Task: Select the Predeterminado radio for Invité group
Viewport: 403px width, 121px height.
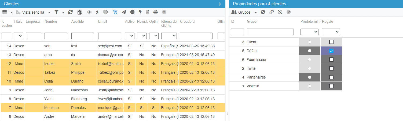Action: tap(310, 68)
